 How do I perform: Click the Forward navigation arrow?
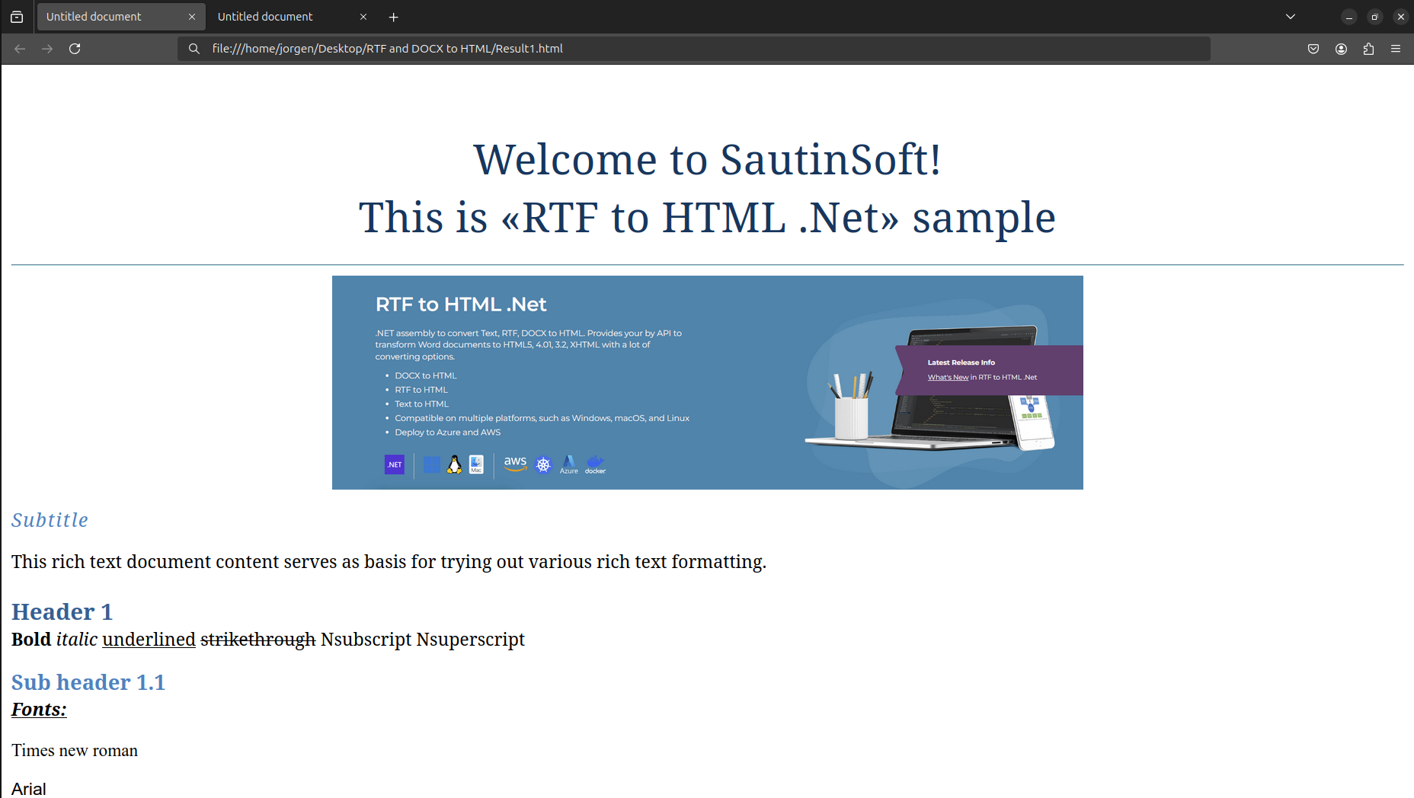point(47,49)
